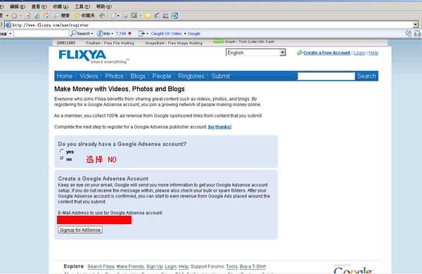The height and width of the screenshot is (274, 422).
Task: Click the blue square-framed toolbar icon
Action: coord(174,16)
